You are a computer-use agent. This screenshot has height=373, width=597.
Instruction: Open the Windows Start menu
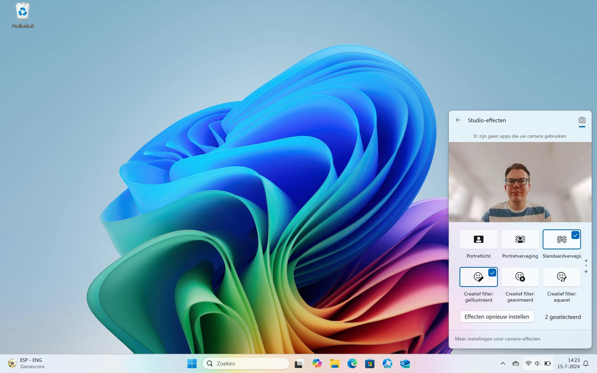192,363
